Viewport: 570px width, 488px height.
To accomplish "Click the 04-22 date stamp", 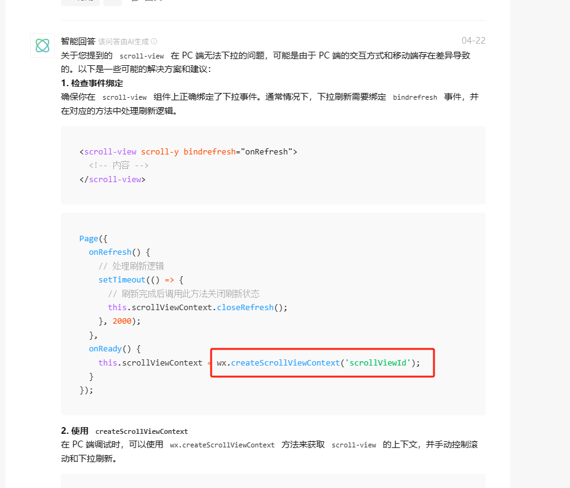I will [x=473, y=41].
